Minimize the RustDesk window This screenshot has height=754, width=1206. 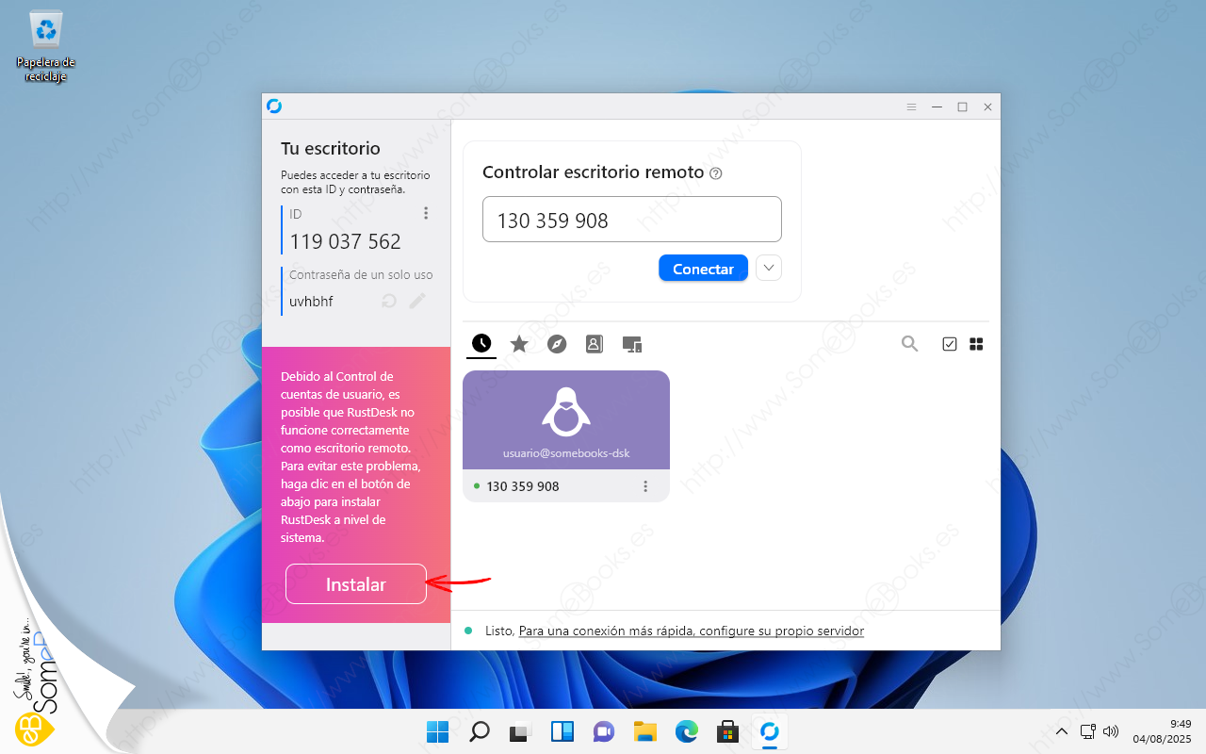[937, 107]
